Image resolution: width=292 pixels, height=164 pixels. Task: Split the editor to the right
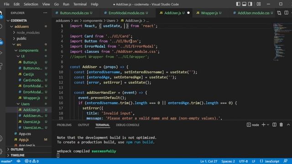point(286,13)
